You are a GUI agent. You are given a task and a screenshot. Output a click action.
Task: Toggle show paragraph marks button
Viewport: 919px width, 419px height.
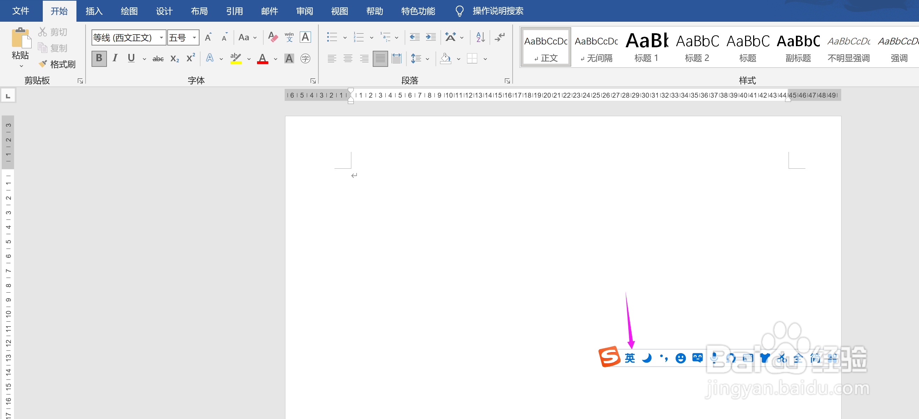500,37
